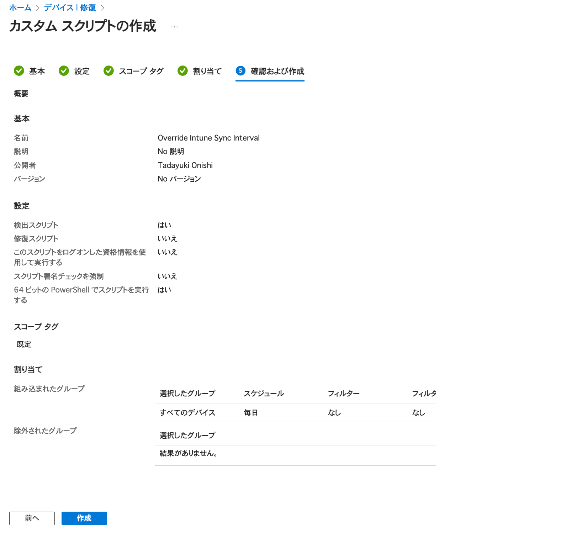Open the ellipsis menu next to the page title
The image size is (582, 533).
[174, 27]
